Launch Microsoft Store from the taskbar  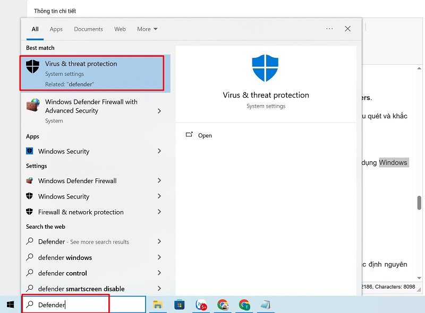180,305
